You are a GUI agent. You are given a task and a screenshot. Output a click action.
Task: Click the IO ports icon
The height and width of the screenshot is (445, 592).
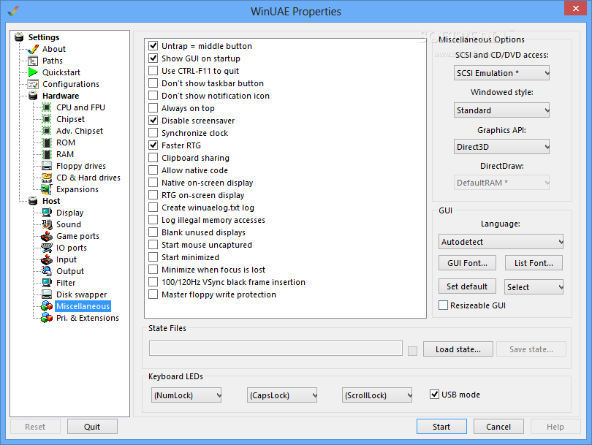click(x=47, y=248)
